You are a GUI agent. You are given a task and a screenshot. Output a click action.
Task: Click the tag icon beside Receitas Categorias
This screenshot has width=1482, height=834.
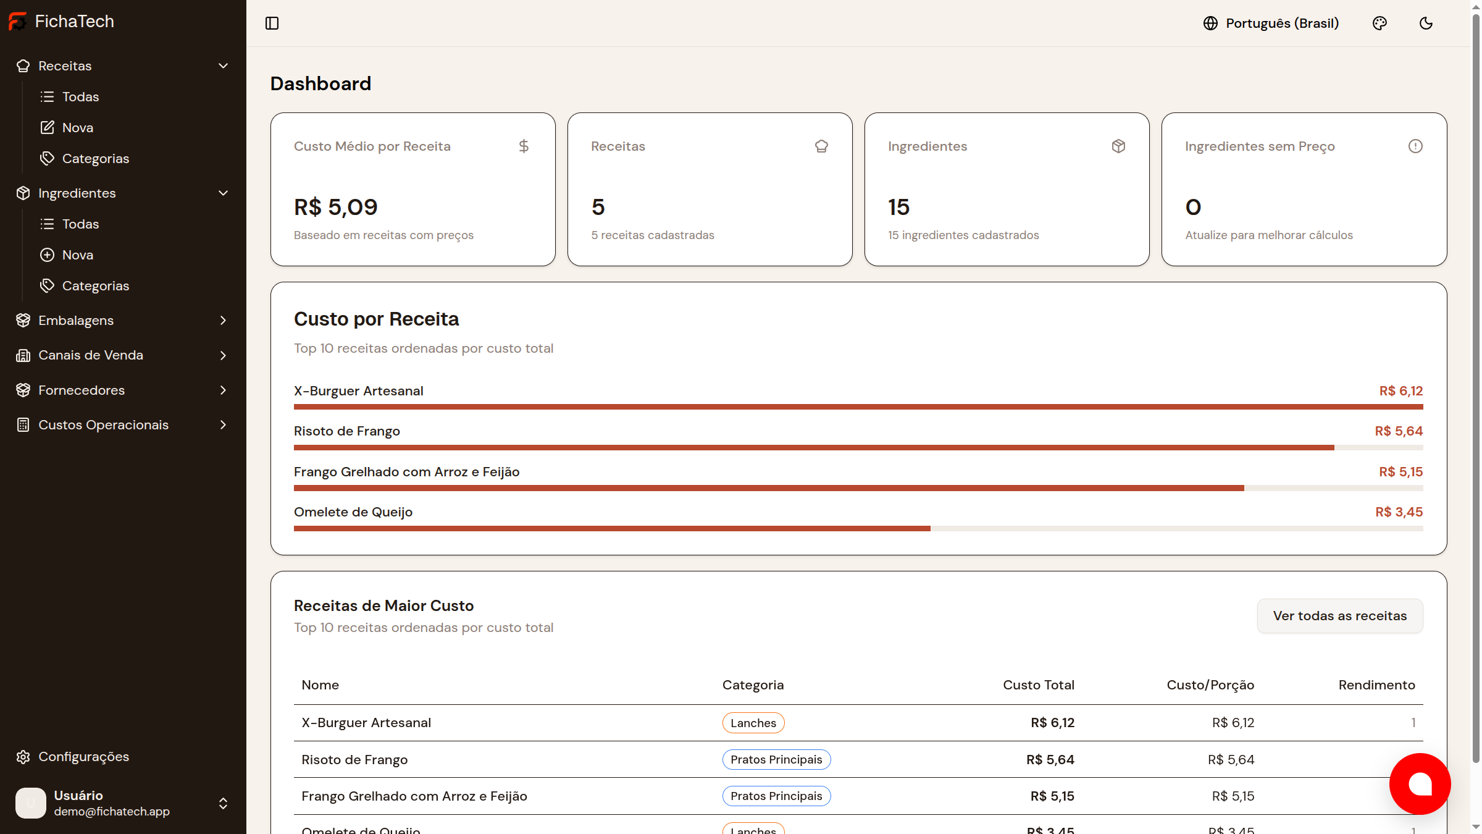click(48, 159)
